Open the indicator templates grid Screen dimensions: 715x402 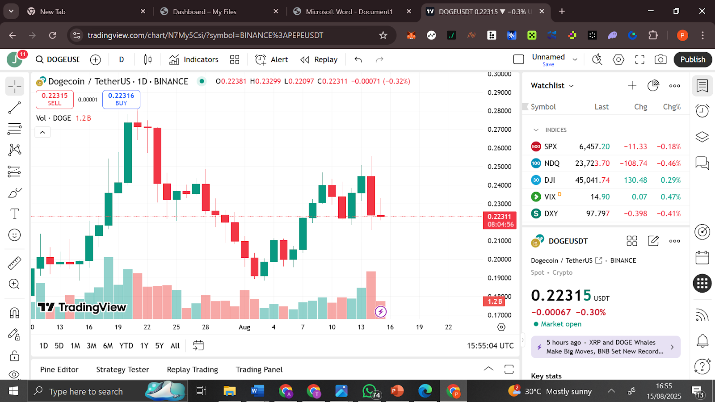click(x=235, y=59)
